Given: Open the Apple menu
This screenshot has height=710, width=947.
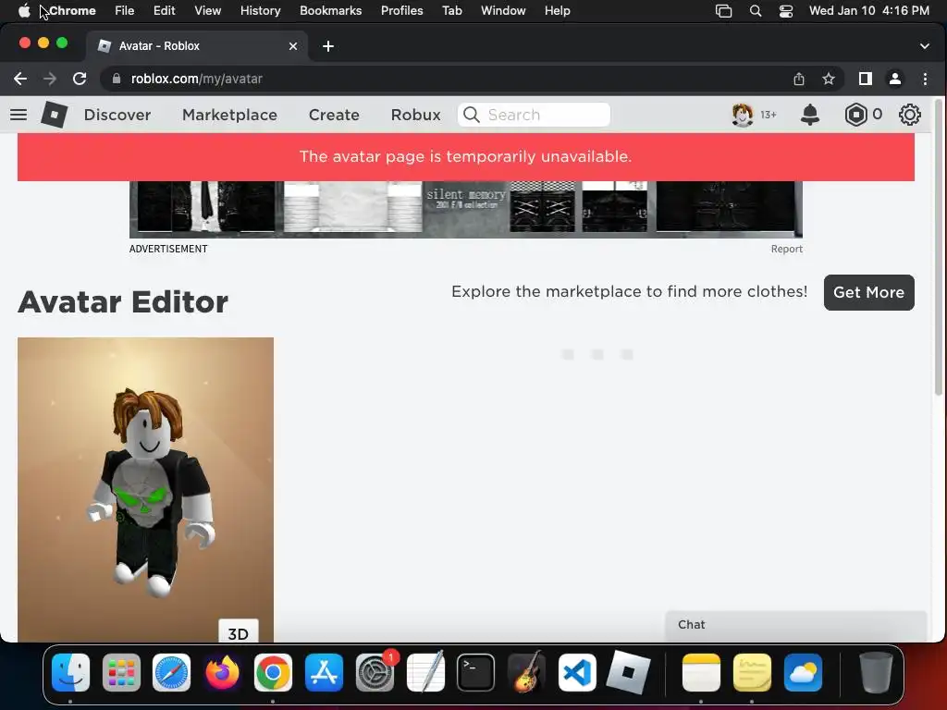Looking at the screenshot, I should [23, 11].
